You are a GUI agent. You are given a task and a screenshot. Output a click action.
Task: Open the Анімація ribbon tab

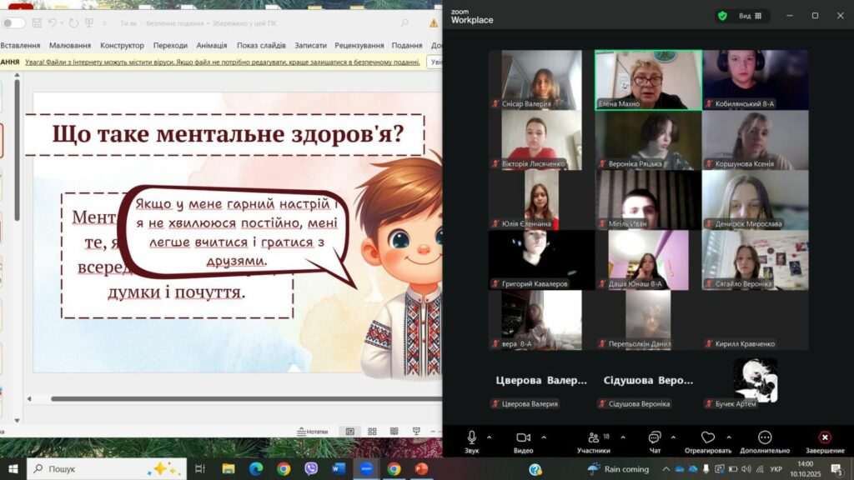tap(212, 45)
